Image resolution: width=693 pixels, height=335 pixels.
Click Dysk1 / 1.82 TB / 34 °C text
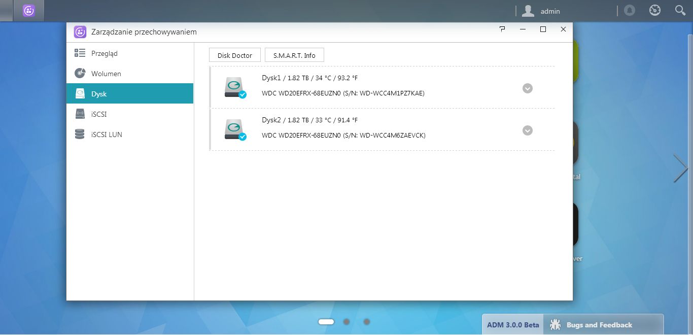(x=309, y=78)
